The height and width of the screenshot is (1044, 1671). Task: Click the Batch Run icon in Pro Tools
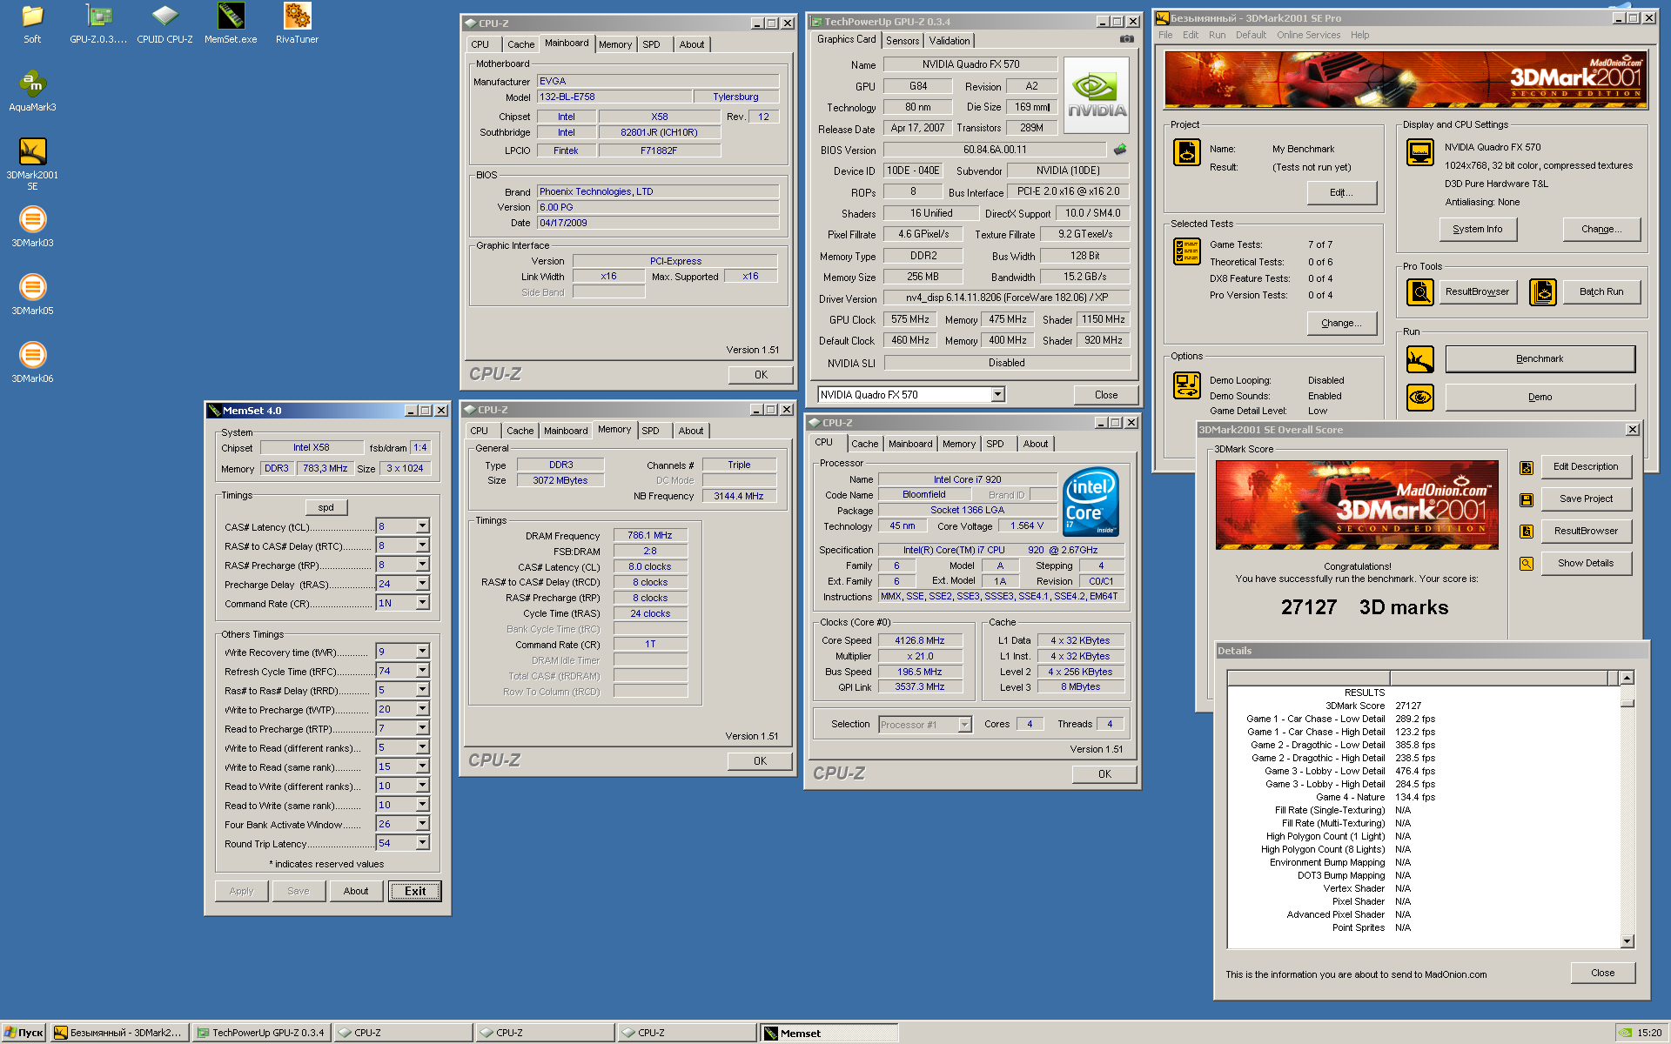pyautogui.click(x=1543, y=292)
